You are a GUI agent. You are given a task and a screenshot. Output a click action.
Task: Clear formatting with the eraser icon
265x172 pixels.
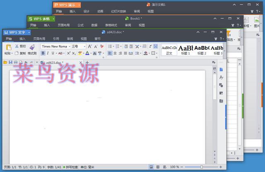pos(102,46)
